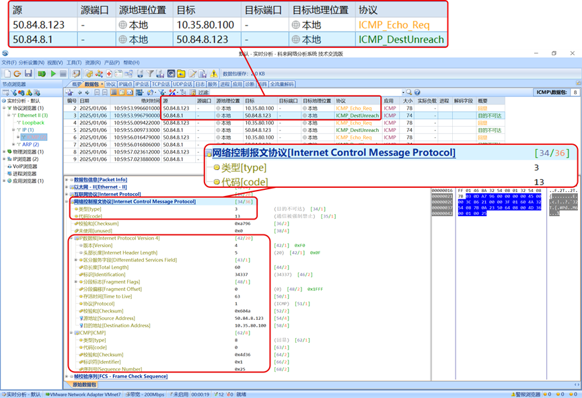Select Loopback in the protocol tree
This screenshot has width=582, height=398.
pyautogui.click(x=33, y=123)
